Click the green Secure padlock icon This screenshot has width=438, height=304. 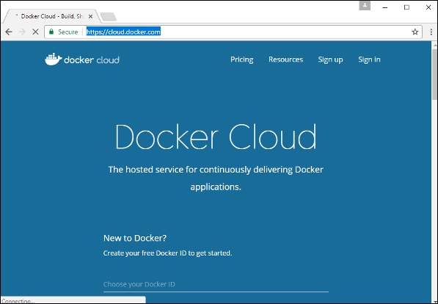coord(51,32)
